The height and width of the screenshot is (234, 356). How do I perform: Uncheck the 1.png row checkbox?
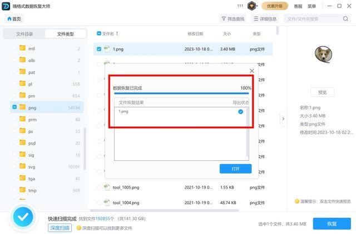pyautogui.click(x=99, y=49)
